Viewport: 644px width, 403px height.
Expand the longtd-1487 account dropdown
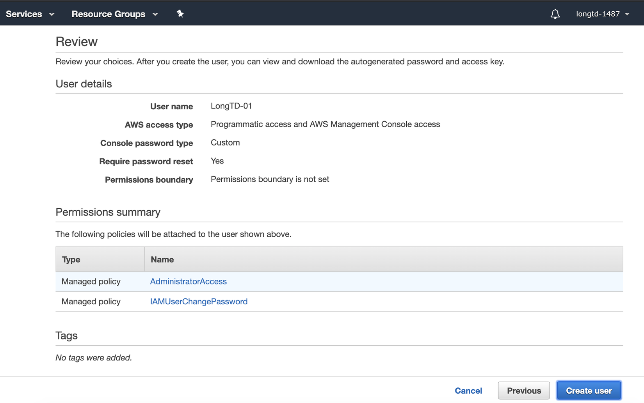point(602,14)
